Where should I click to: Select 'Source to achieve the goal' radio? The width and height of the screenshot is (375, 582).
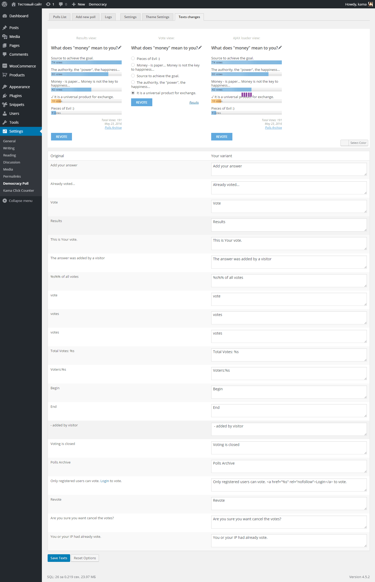(x=133, y=76)
